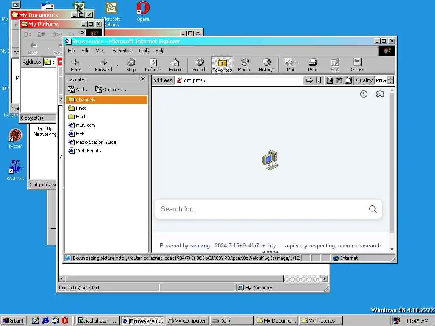Click the Back toolbar button in Internet Explorer
The height and width of the screenshot is (326, 435).
(76, 65)
